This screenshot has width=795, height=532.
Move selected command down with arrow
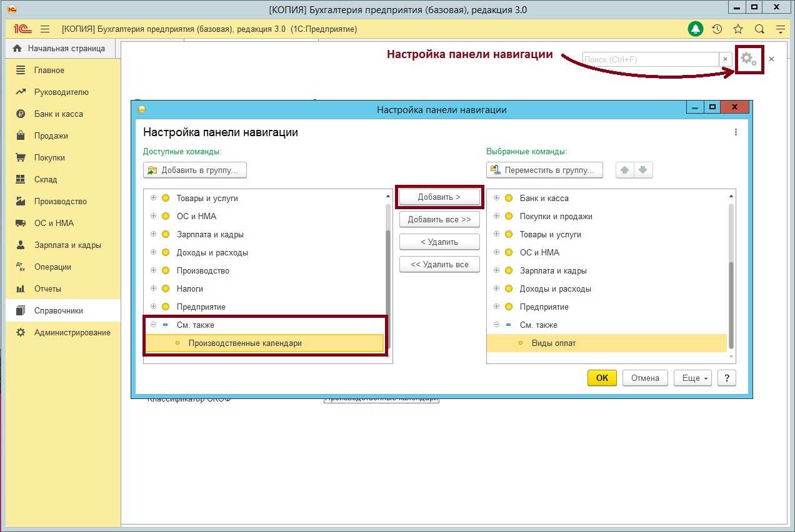pos(644,170)
